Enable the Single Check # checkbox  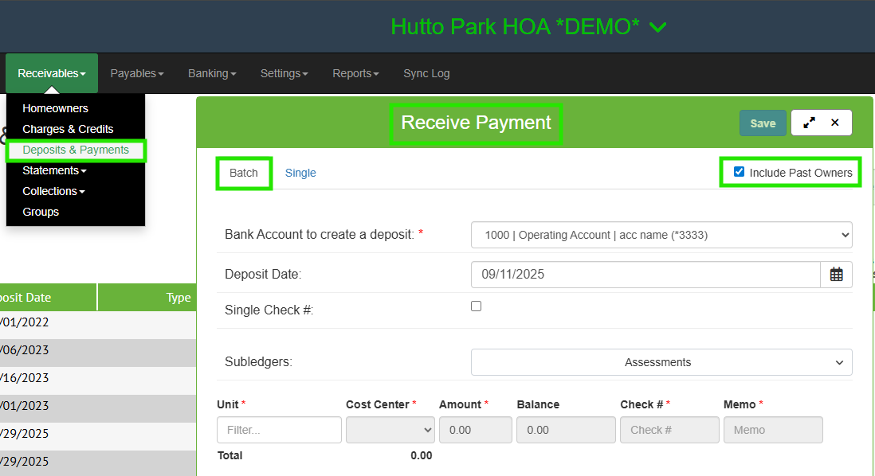tap(477, 306)
